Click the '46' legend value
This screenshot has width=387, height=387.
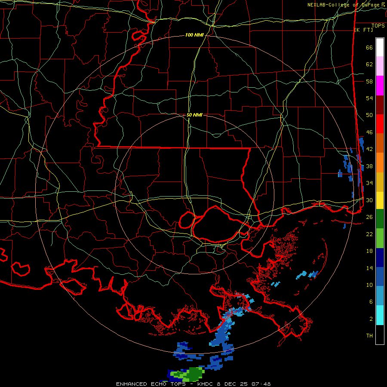[x=369, y=132]
